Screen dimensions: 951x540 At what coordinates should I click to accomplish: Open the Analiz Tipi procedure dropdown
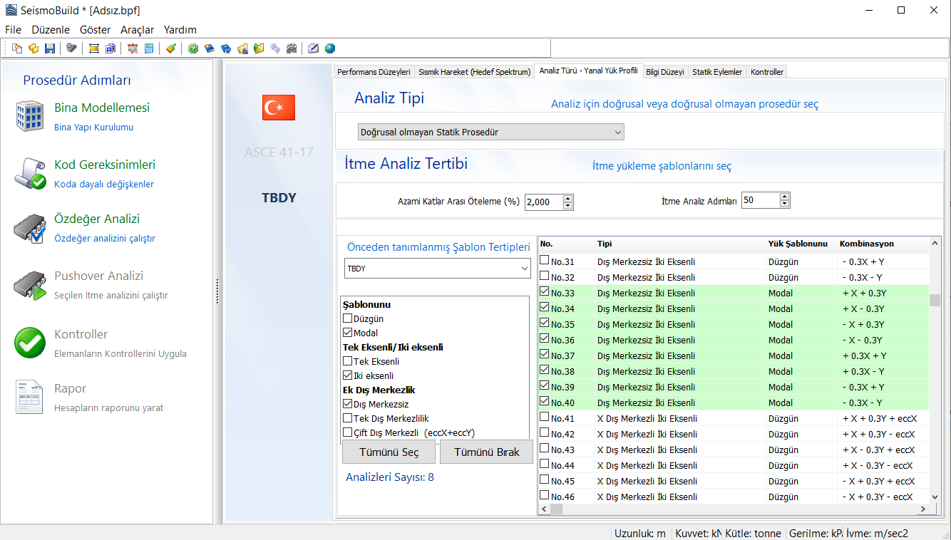[490, 133]
